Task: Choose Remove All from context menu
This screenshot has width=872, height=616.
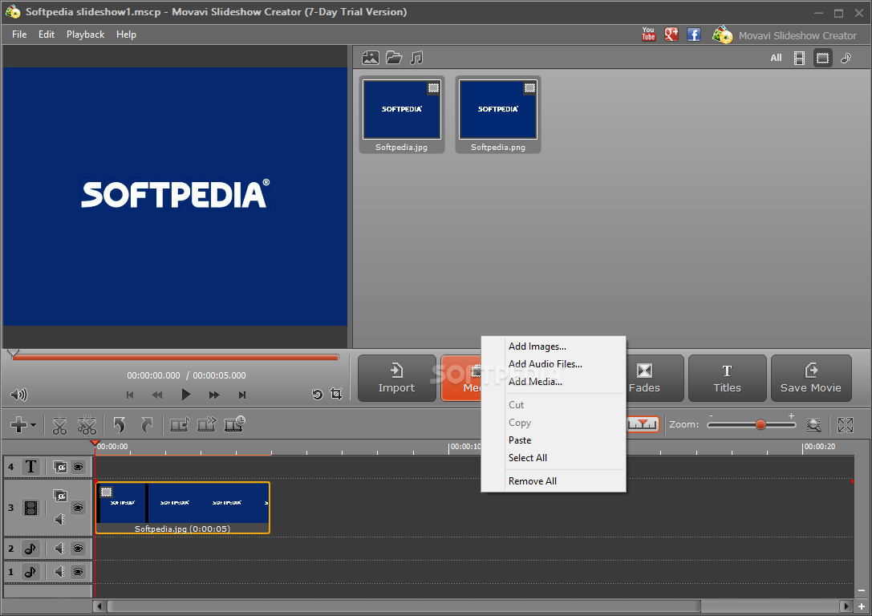Action: [554, 481]
